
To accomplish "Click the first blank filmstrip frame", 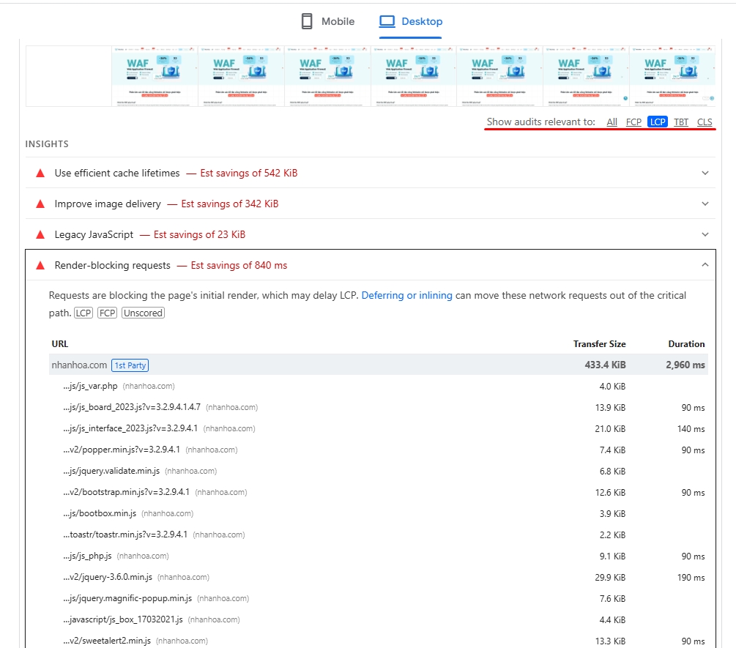I will point(69,76).
